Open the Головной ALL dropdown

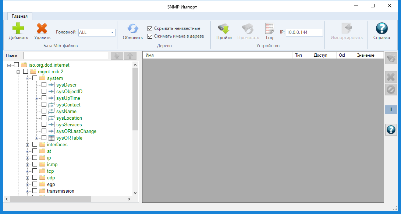112,32
